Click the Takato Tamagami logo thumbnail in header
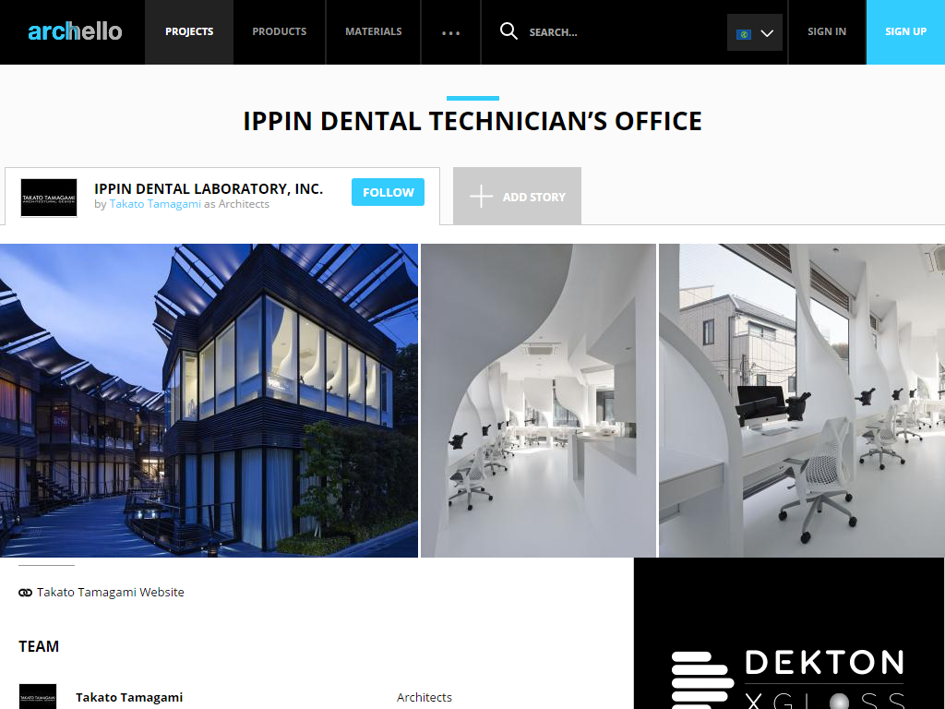Image resolution: width=945 pixels, height=709 pixels. 48,197
